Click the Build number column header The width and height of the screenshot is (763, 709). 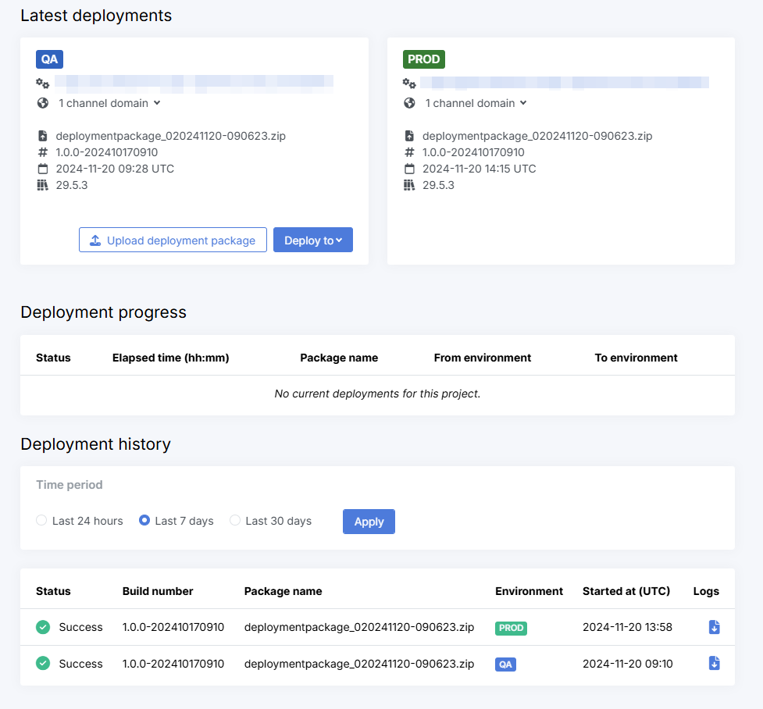[157, 591]
